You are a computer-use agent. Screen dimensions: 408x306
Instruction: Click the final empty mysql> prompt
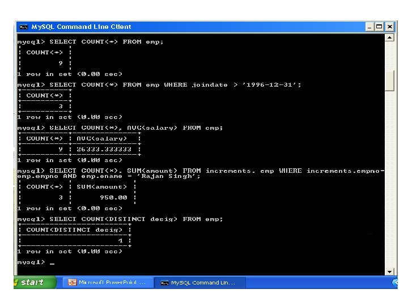(x=36, y=262)
